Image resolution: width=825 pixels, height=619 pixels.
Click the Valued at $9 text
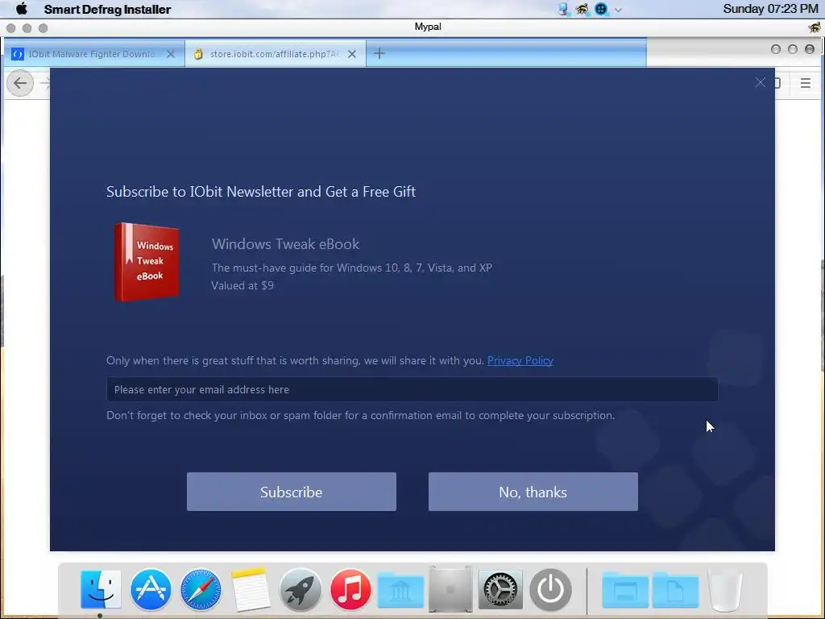click(x=243, y=286)
